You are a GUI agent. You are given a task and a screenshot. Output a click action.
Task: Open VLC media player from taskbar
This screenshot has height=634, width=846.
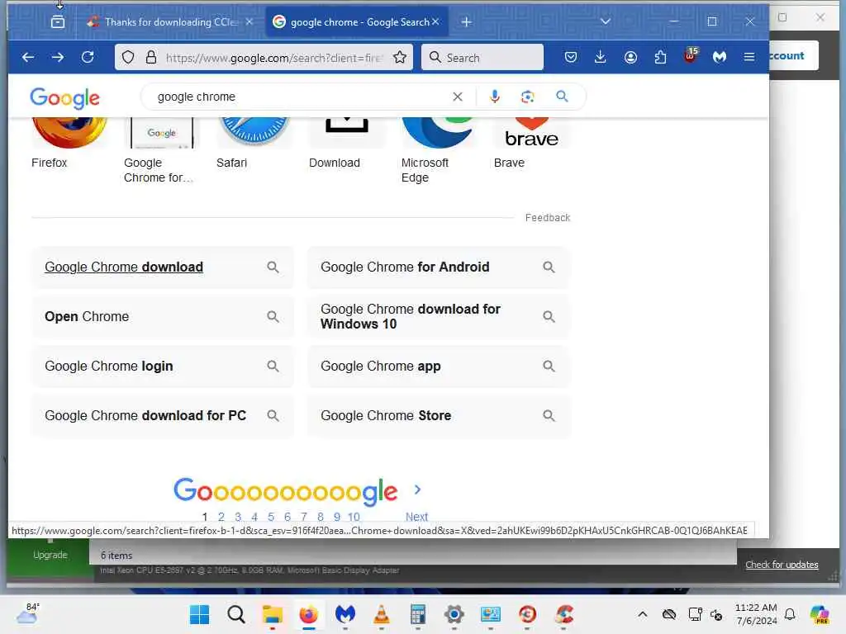382,614
